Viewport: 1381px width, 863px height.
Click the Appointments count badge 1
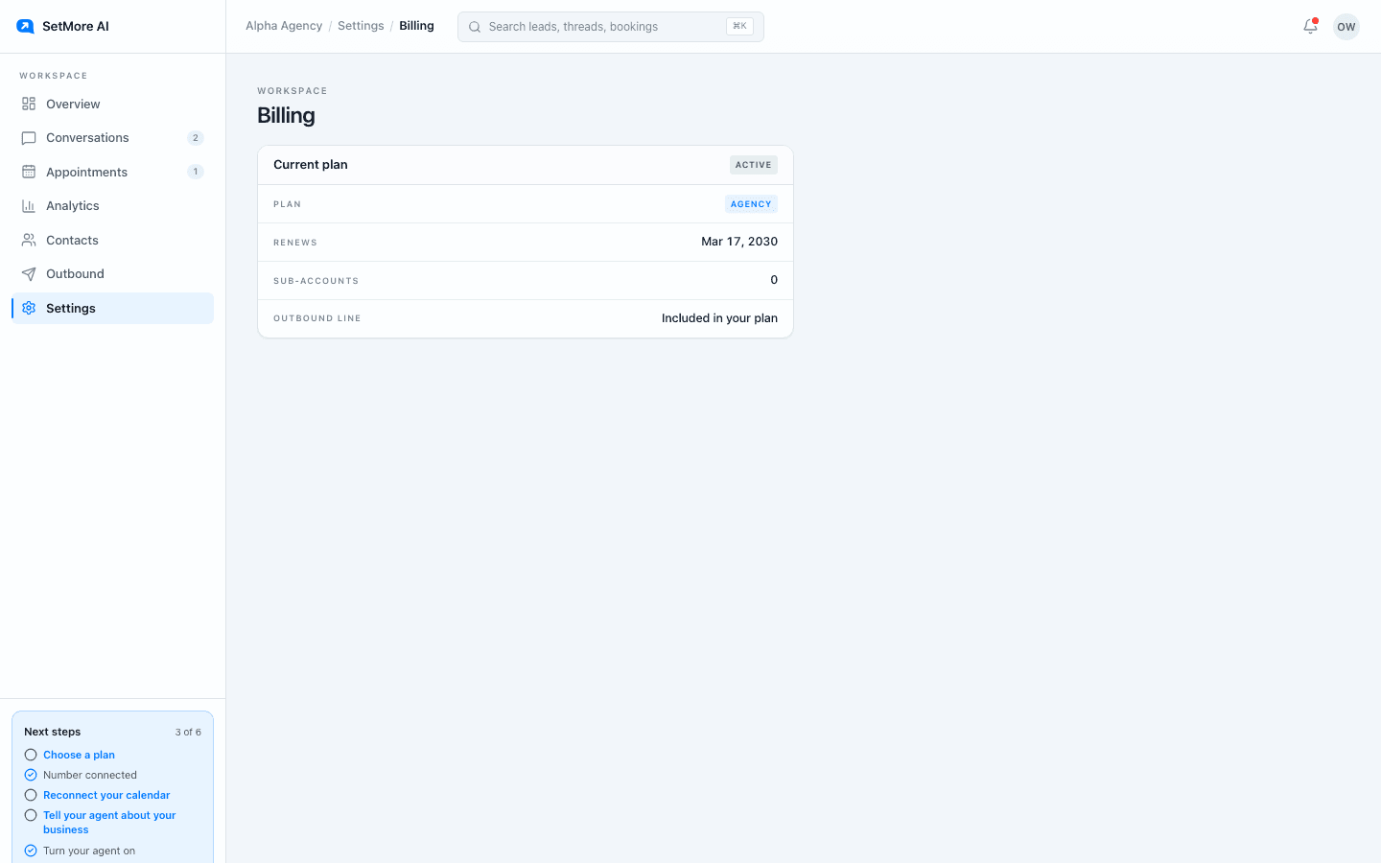coord(196,172)
